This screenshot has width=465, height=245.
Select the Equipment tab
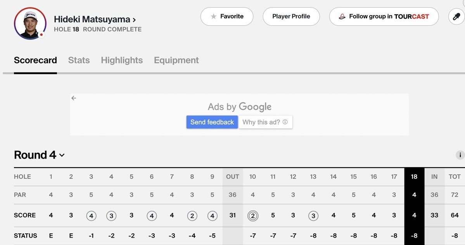pos(176,60)
